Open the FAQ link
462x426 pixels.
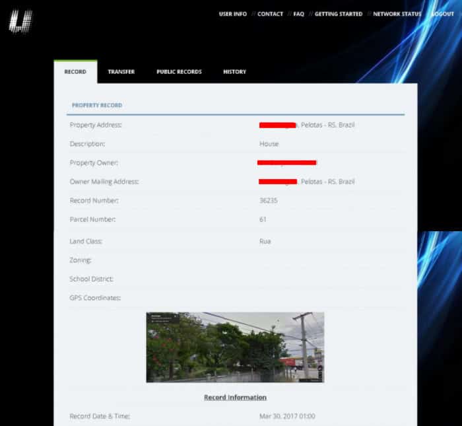click(x=298, y=14)
